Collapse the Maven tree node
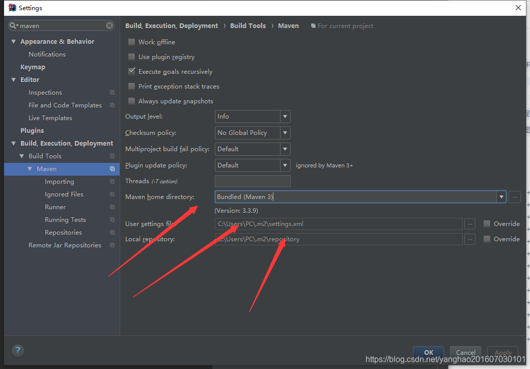Viewport: 530px width, 369px height. [x=30, y=168]
